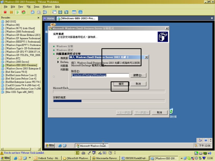Select [Windows-SBS-2003-Premium] in Favorites
215x161 pixels.
(21, 65)
